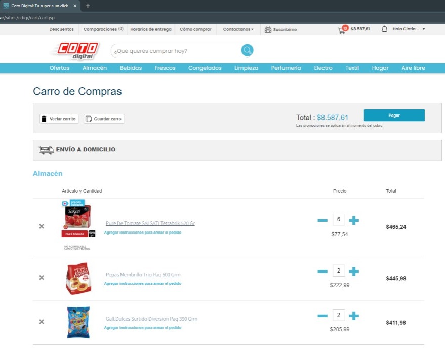
Task: Click quantity field of Pure De Tomate
Action: [x=339, y=219]
